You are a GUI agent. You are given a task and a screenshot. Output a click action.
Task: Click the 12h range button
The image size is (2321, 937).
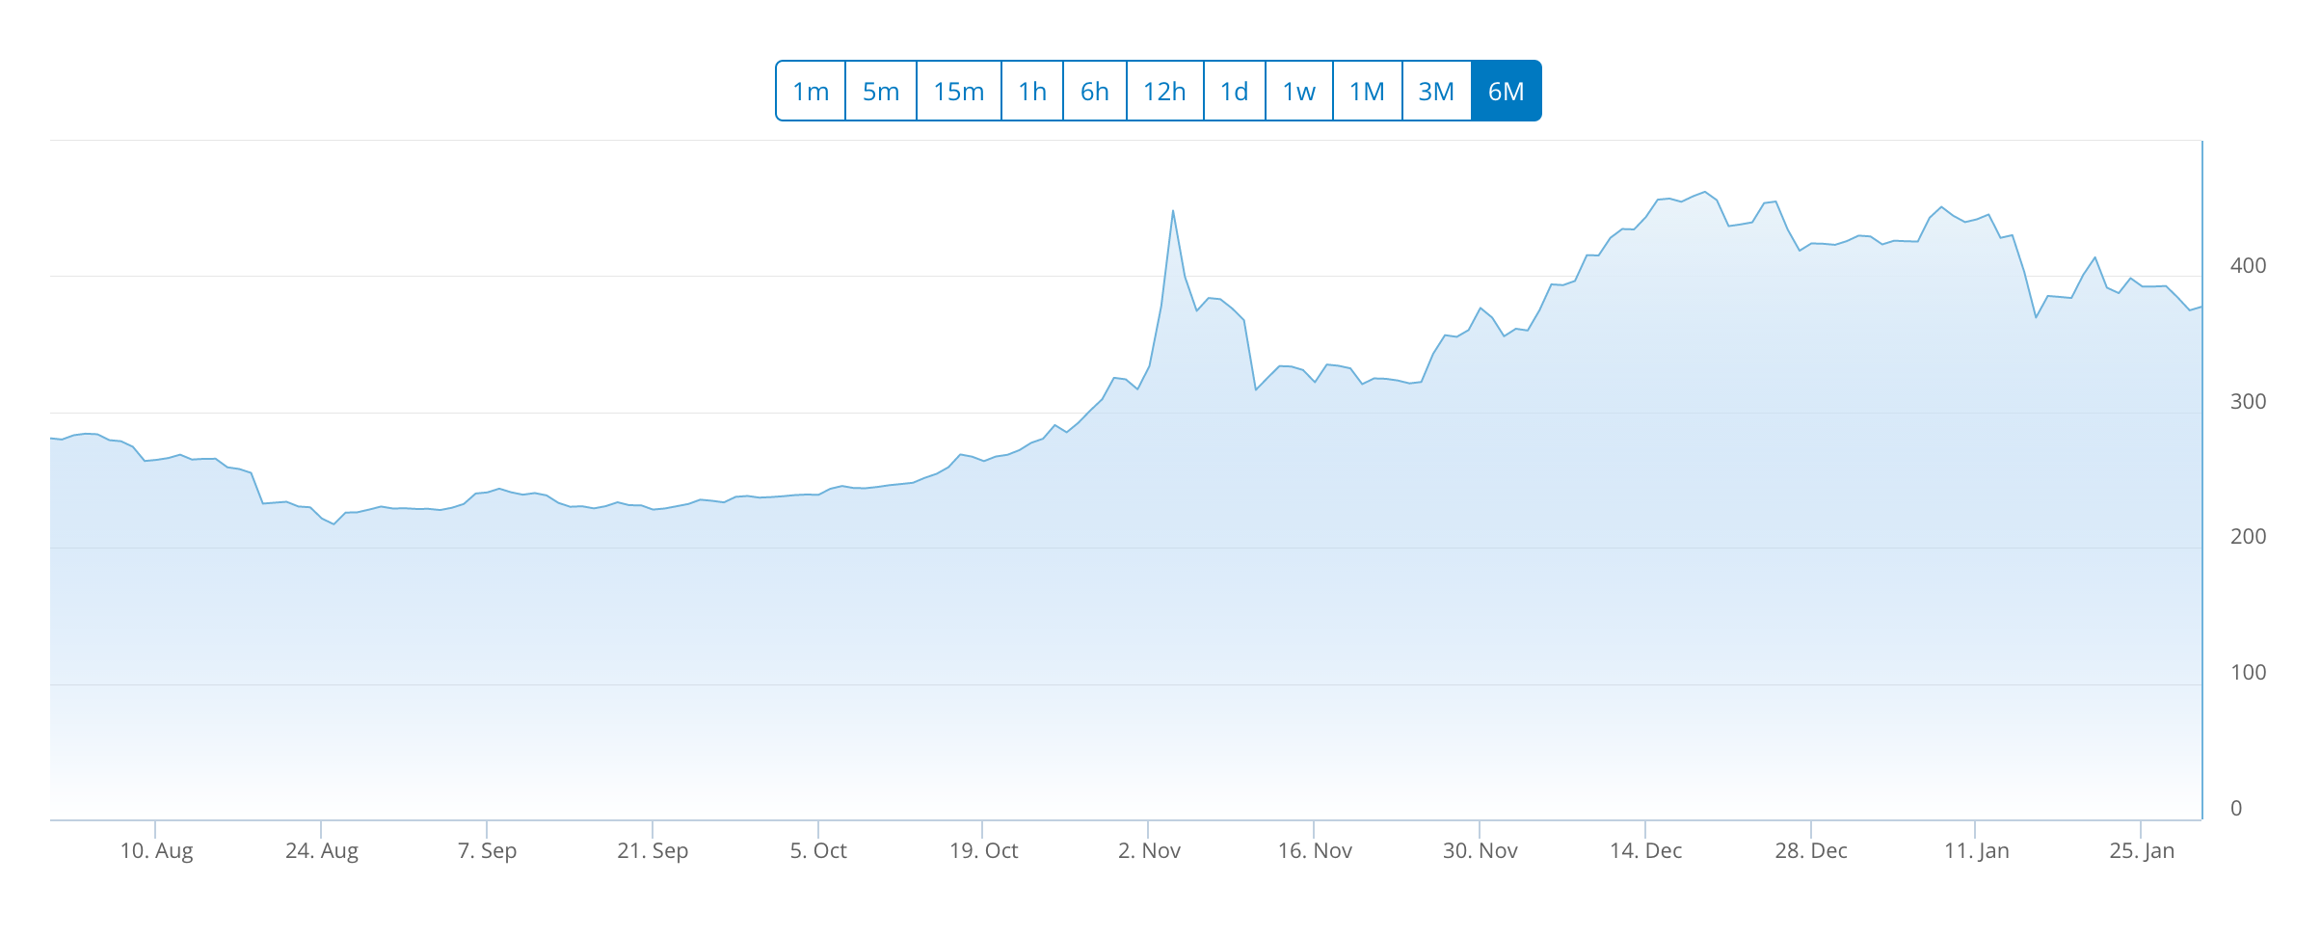(x=1164, y=92)
